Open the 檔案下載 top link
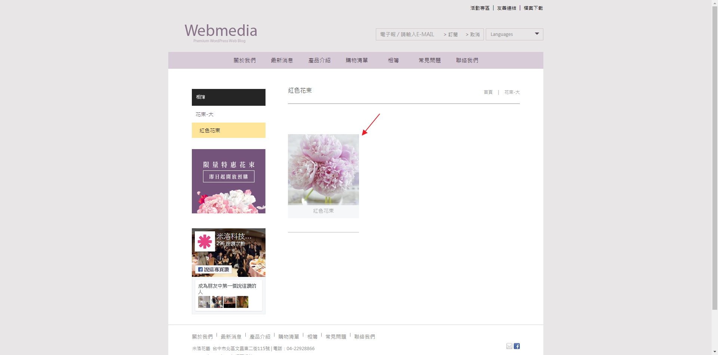Image resolution: width=718 pixels, height=355 pixels. [533, 8]
